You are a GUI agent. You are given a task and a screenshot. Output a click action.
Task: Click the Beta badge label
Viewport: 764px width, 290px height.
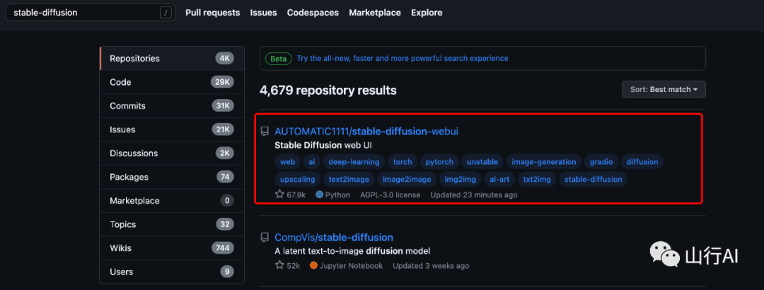(x=279, y=59)
